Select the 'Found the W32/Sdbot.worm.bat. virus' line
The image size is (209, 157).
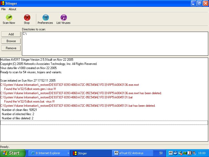pyautogui.click(x=29, y=102)
